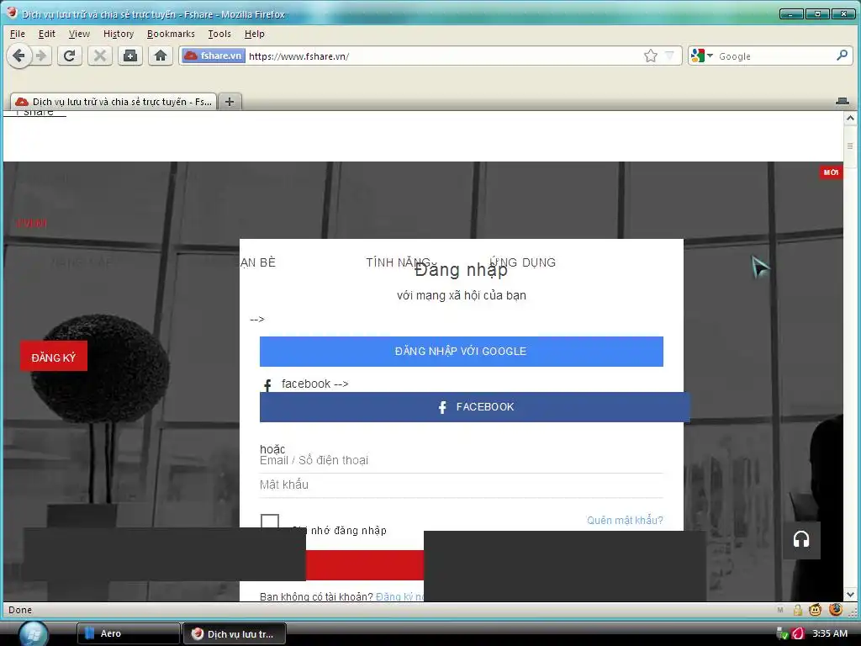Click the blue FACEBOOK login button
The width and height of the screenshot is (861, 646).
[474, 407]
